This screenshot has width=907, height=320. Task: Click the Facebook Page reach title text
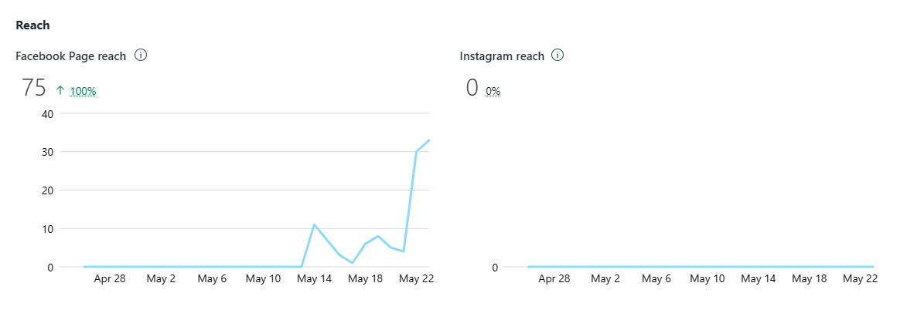click(70, 56)
